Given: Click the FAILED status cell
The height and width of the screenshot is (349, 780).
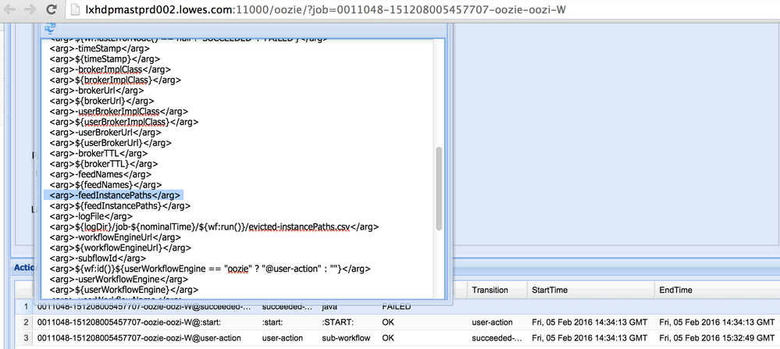Looking at the screenshot, I should pyautogui.click(x=397, y=307).
